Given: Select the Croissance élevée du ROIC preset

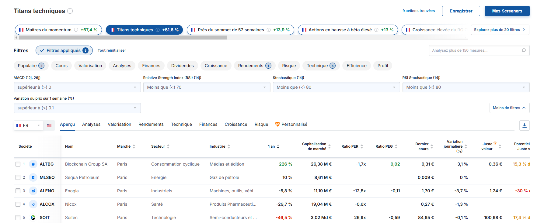Looking at the screenshot, I should [435, 30].
